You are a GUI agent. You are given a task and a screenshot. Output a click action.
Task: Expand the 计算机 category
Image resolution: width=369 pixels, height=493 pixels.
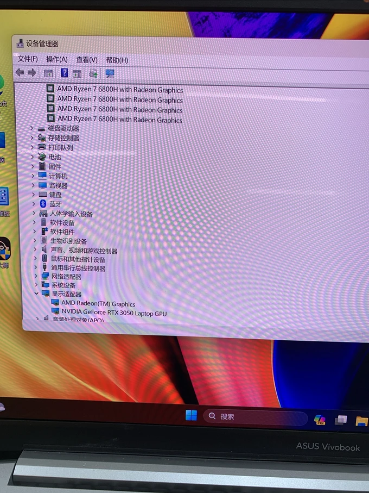coord(33,176)
